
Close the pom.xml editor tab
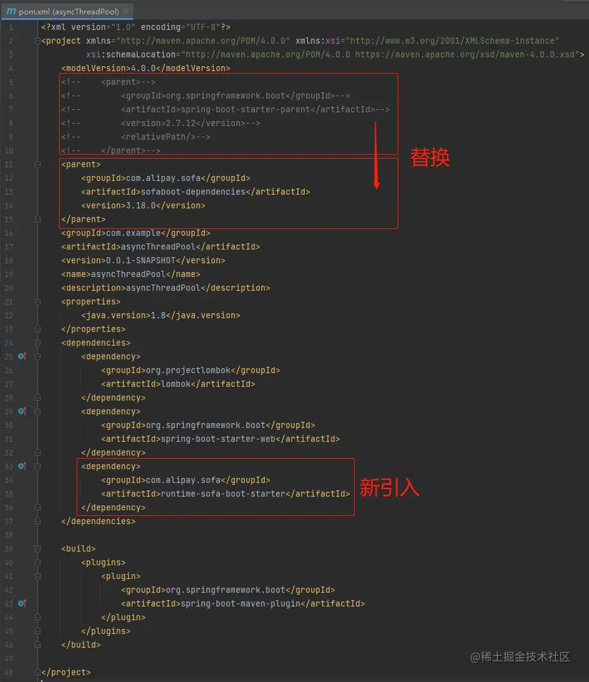pyautogui.click(x=126, y=11)
